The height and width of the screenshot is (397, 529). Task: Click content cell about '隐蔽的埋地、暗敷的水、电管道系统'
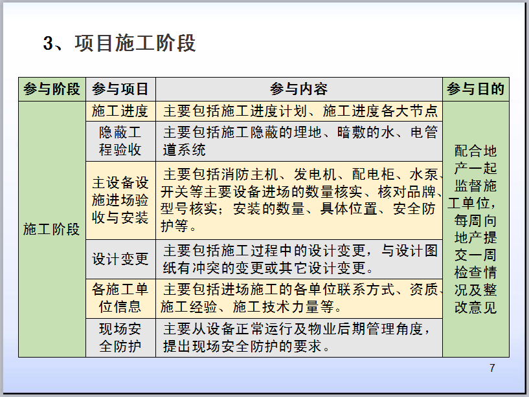(x=299, y=141)
